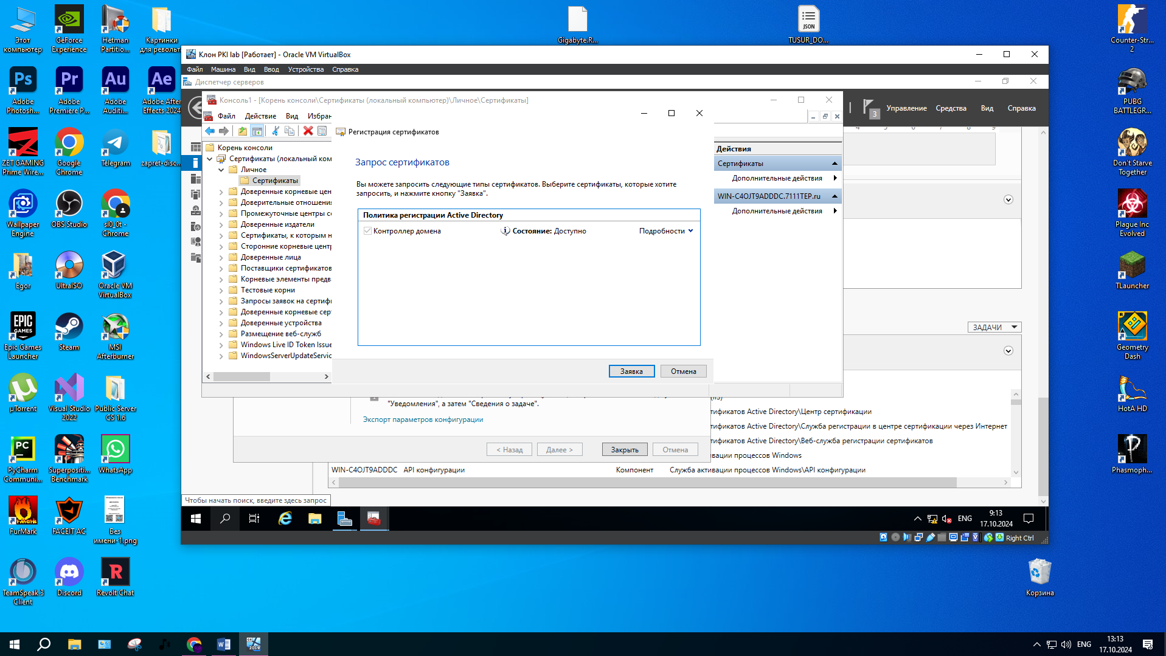Show hidden tray icons in VM taskbar

point(917,519)
